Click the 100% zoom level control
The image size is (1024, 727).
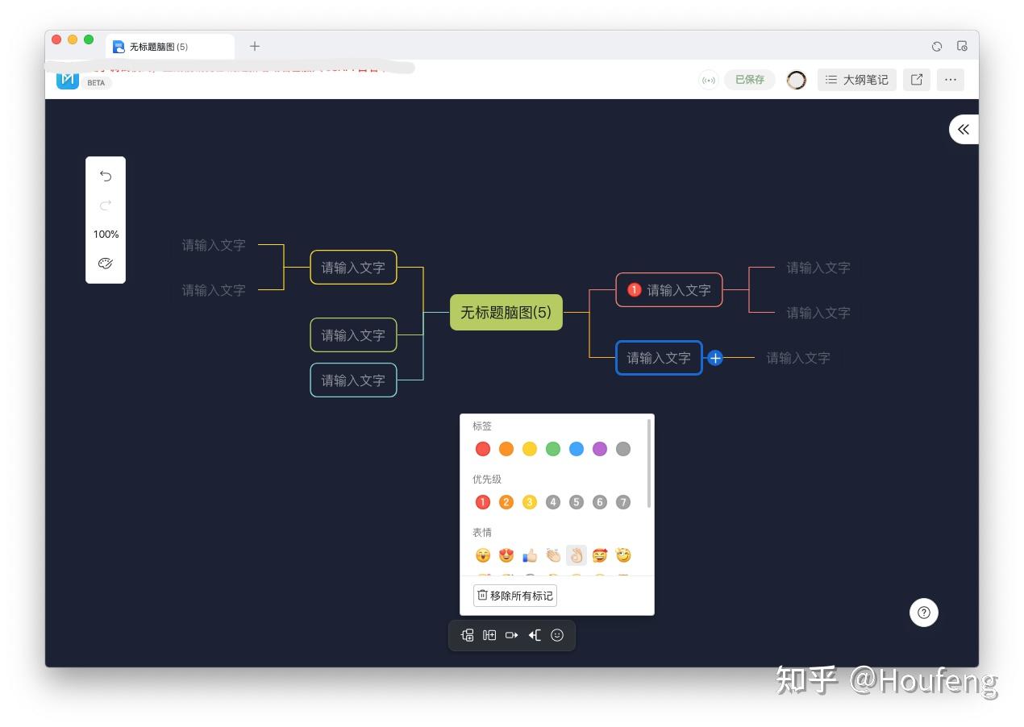coord(106,235)
